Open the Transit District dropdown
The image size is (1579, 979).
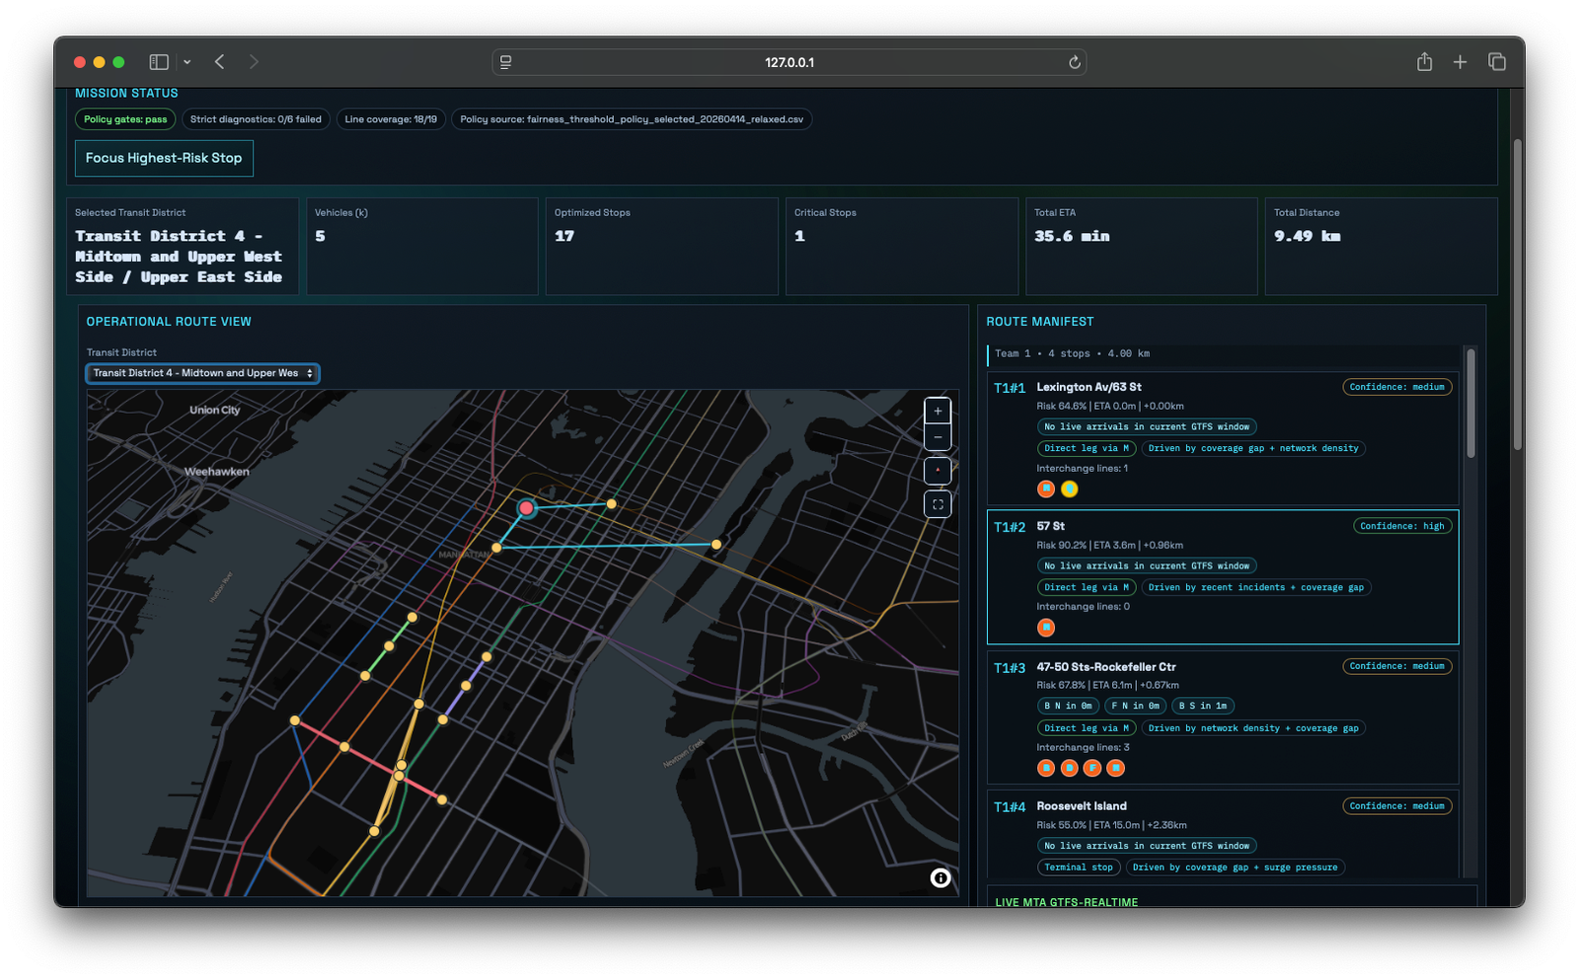202,373
